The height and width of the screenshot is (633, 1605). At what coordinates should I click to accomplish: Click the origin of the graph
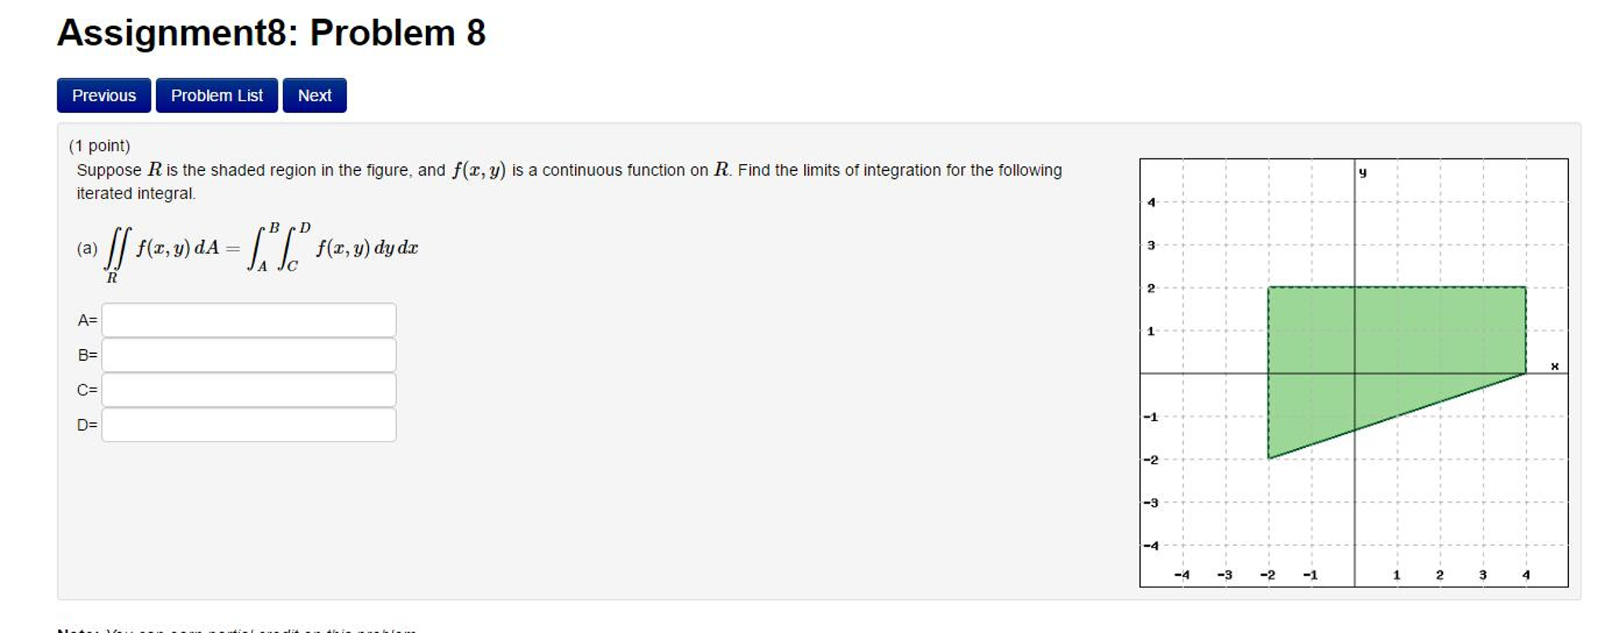tap(1355, 373)
